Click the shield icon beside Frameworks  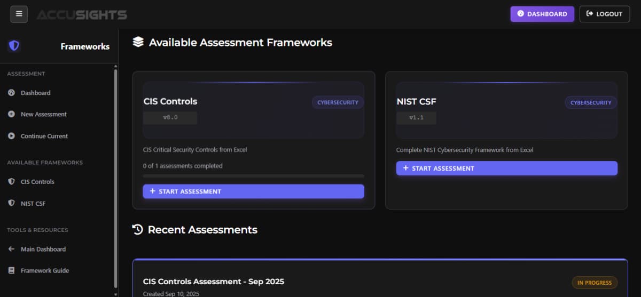coord(14,46)
